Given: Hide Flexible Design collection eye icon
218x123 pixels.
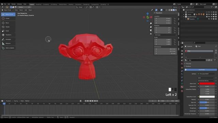Looking at the screenshot, I should [x=211, y=17].
